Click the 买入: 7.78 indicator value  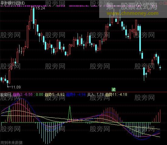pyautogui.click(x=95, y=95)
